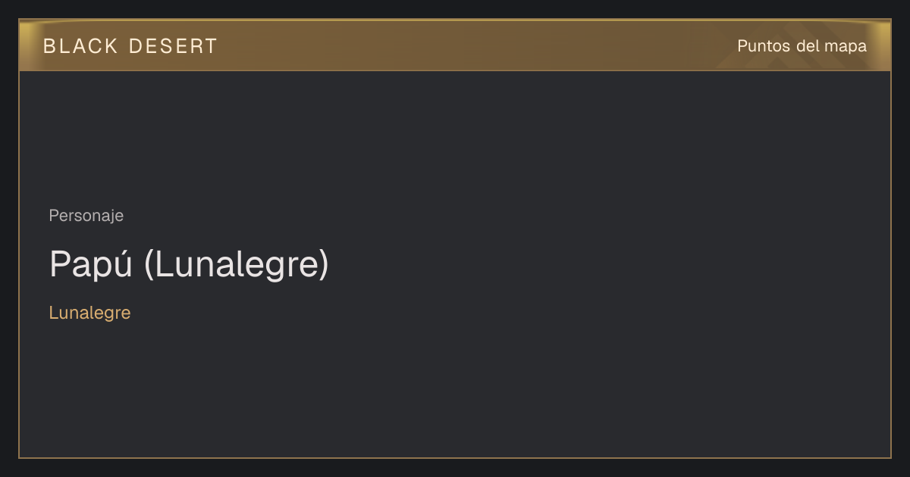Viewport: 910px width, 477px height.
Task: Click the gold header banner center
Action: (x=455, y=45)
